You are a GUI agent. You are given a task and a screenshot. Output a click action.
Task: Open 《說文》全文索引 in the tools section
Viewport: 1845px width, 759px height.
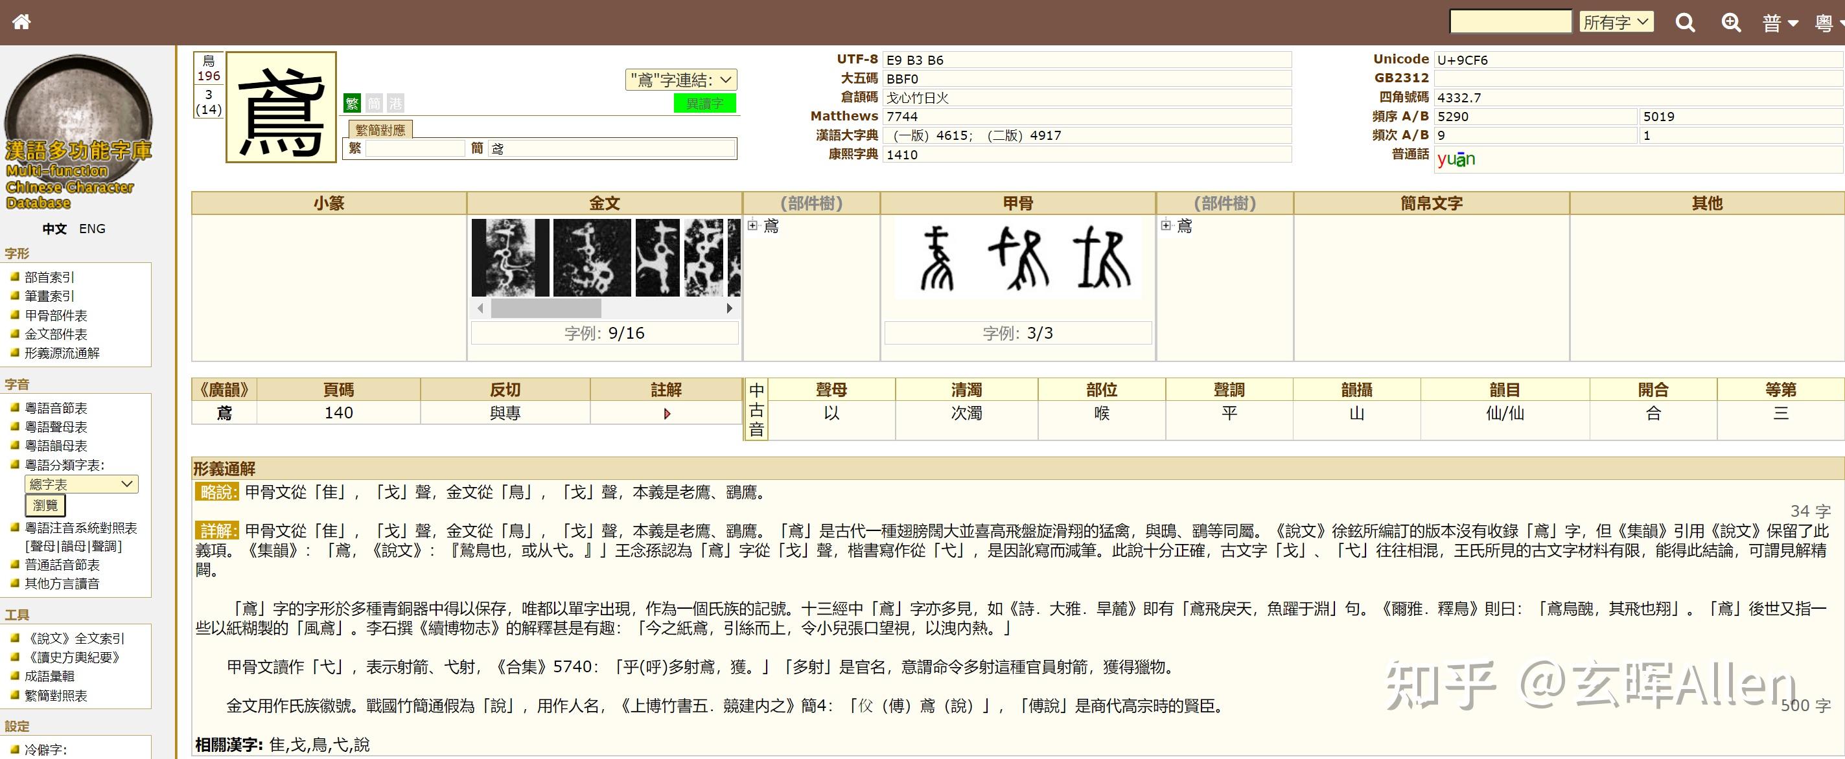(76, 639)
